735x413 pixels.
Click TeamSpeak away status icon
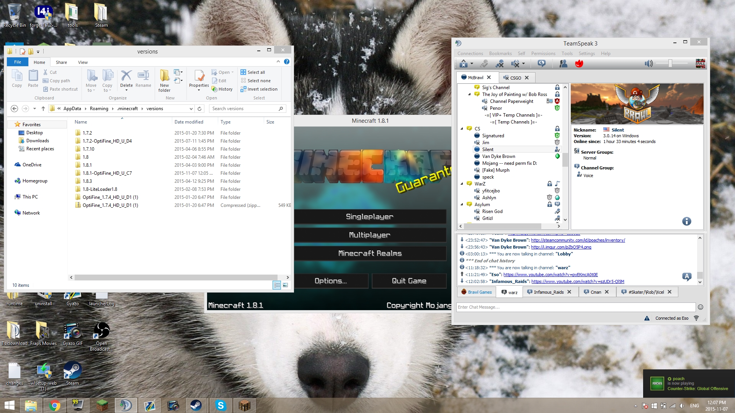pos(541,63)
